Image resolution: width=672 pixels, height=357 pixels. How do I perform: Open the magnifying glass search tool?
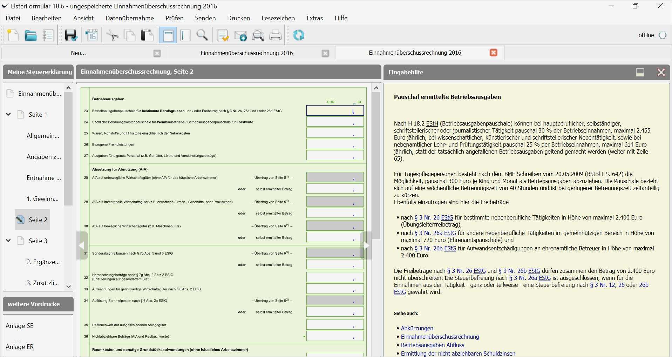[x=202, y=35]
